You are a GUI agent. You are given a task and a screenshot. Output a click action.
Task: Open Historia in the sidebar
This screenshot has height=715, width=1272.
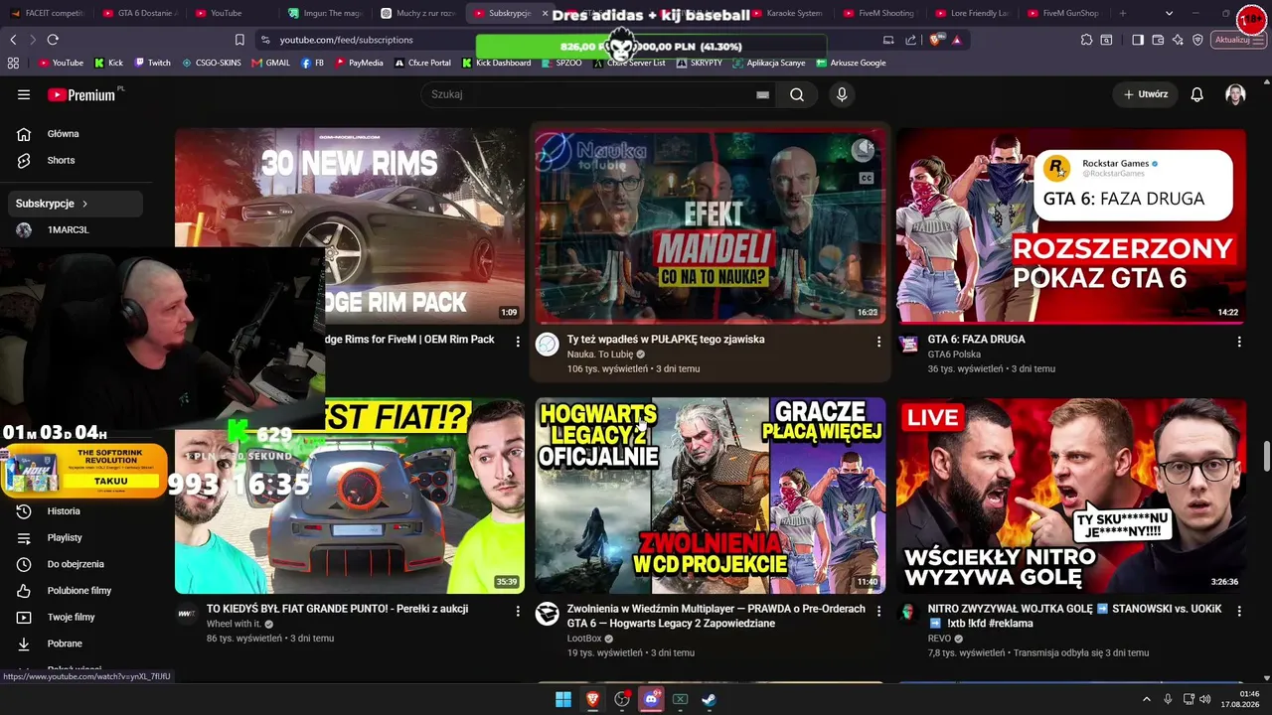(x=64, y=511)
